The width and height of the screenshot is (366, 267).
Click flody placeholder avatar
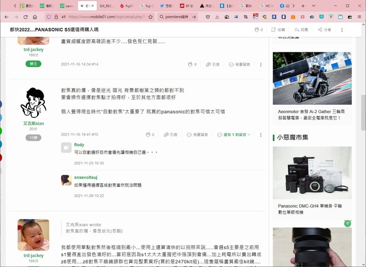pos(66,147)
